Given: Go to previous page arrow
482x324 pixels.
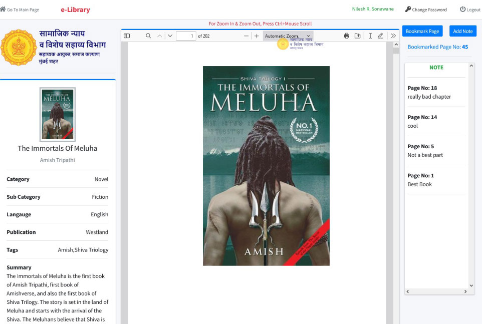Looking at the screenshot, I should (x=159, y=36).
